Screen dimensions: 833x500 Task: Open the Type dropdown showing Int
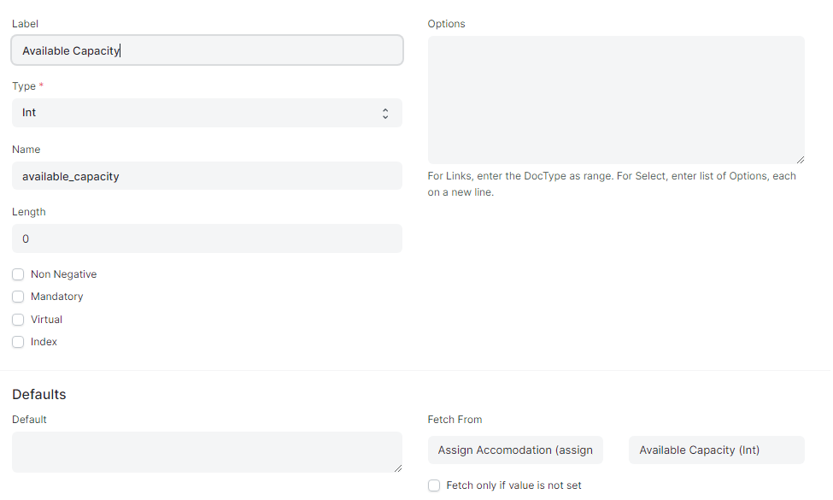(207, 113)
